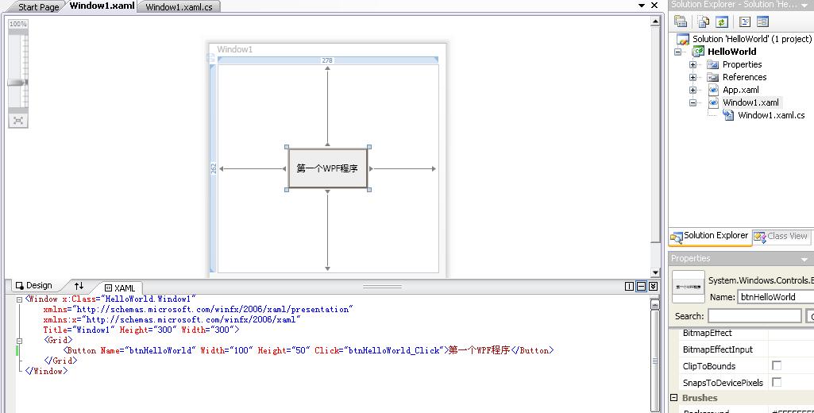Click the Properties icon in Solution Explorer toolbar
The height and width of the screenshot is (413, 814).
tap(681, 22)
